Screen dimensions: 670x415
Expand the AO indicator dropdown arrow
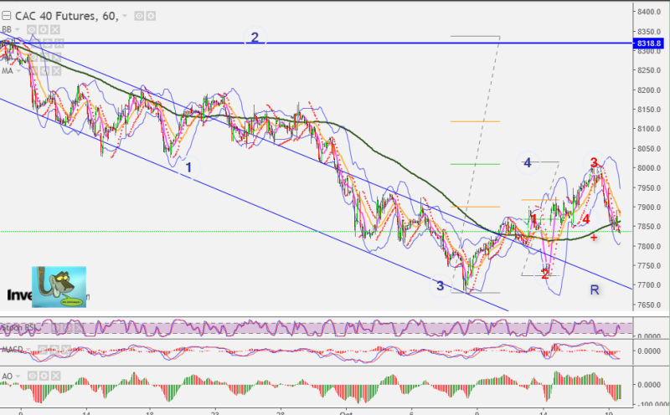point(18,377)
